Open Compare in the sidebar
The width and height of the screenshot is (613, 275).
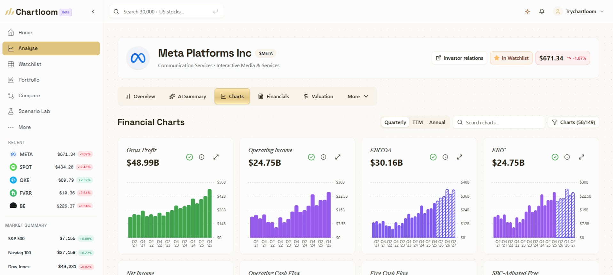pos(51,95)
